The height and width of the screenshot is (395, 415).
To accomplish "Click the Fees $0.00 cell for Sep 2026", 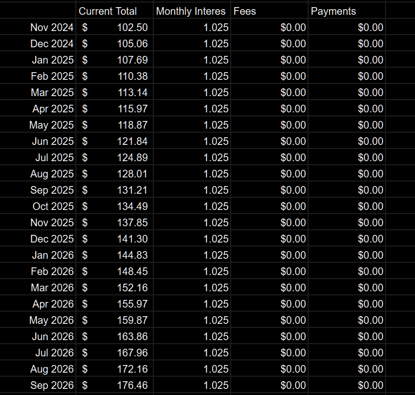I will (269, 385).
